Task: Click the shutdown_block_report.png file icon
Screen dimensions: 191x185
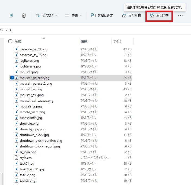Action: 17,146
